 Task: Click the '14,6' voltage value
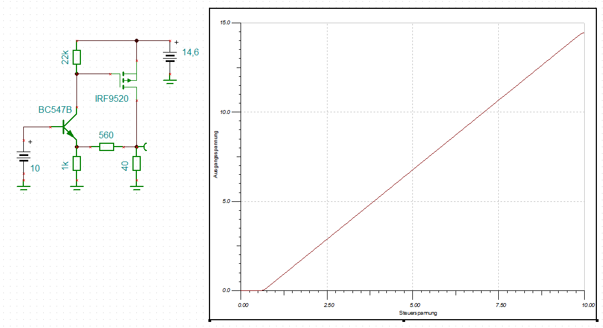tap(190, 52)
